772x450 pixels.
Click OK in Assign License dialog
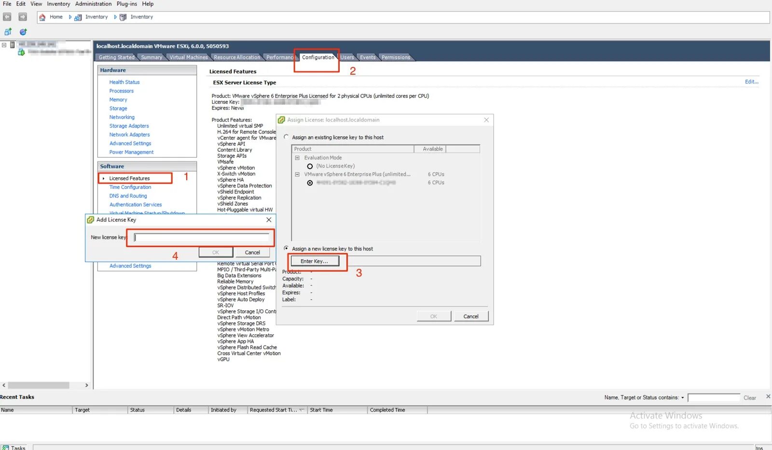pyautogui.click(x=434, y=317)
